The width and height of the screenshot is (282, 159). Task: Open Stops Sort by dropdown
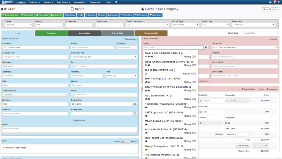click(x=125, y=141)
